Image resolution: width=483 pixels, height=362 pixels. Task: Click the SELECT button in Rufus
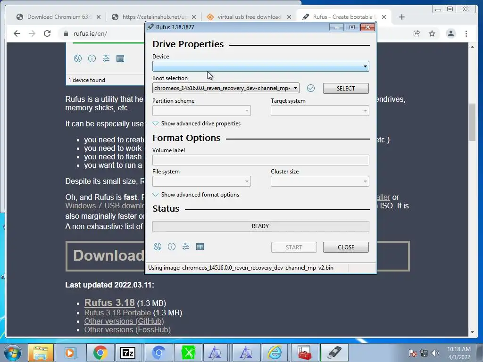(346, 88)
